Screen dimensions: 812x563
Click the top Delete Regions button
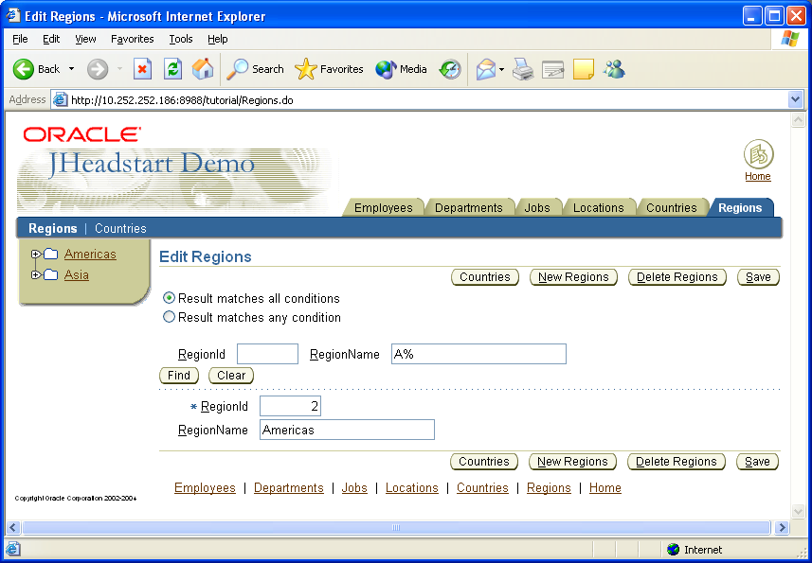pyautogui.click(x=677, y=277)
